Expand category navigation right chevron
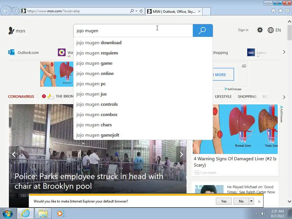292x219 pixels. click(284, 97)
